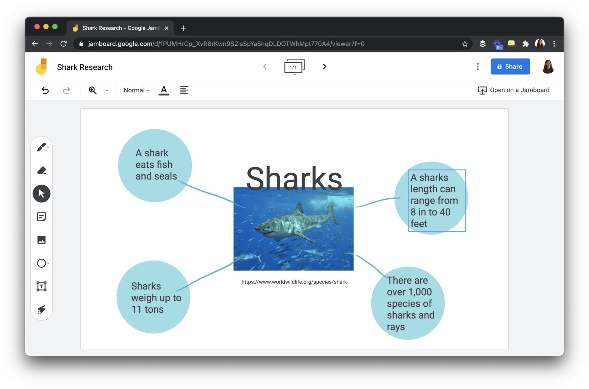Redo the last action
This screenshot has width=589, height=389.
pyautogui.click(x=66, y=90)
